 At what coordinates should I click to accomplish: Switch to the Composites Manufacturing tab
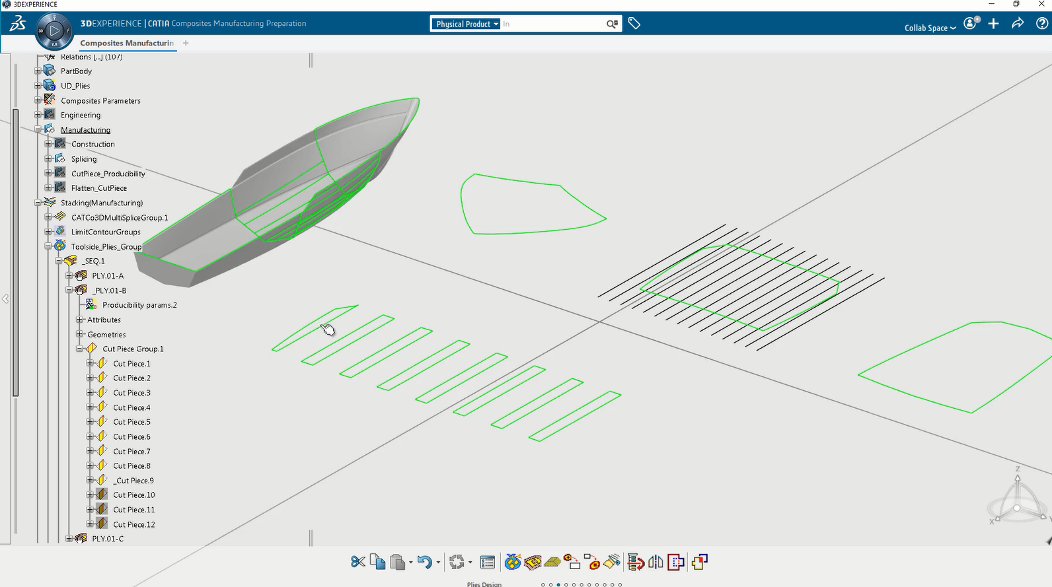tap(127, 43)
